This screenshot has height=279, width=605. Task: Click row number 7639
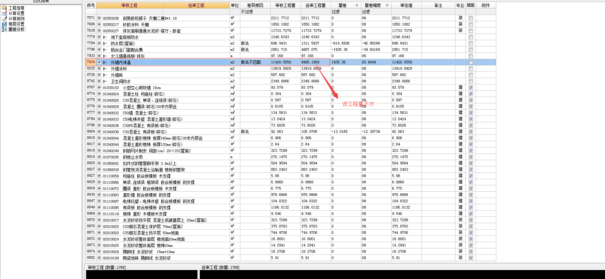91,31
